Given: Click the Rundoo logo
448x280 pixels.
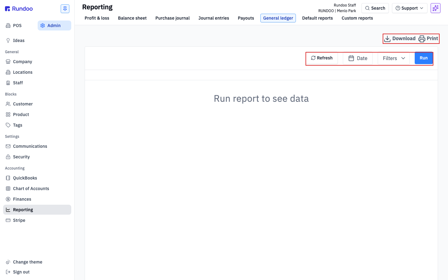Looking at the screenshot, I should click(19, 9).
